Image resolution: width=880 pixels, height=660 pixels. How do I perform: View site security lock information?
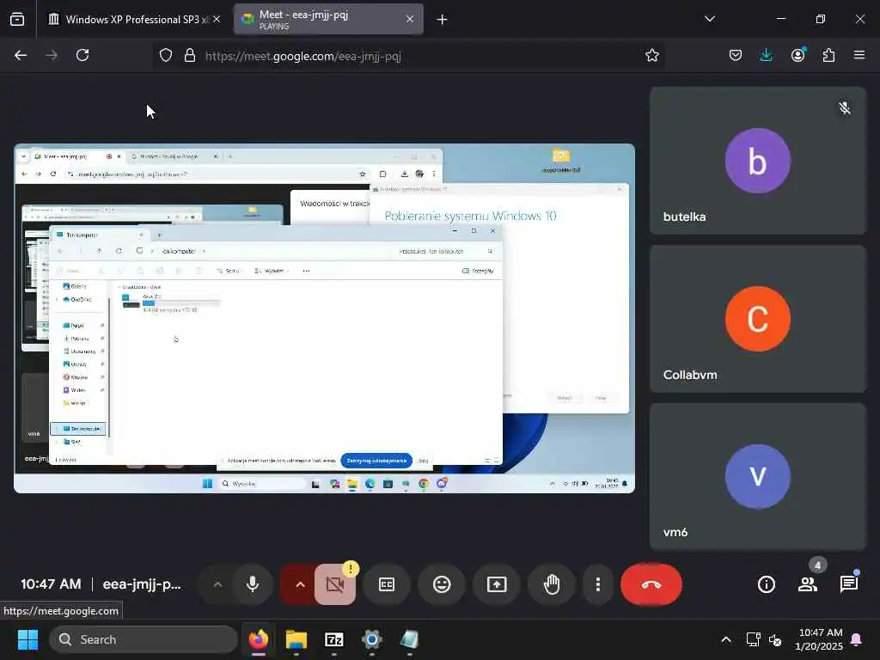tap(190, 55)
